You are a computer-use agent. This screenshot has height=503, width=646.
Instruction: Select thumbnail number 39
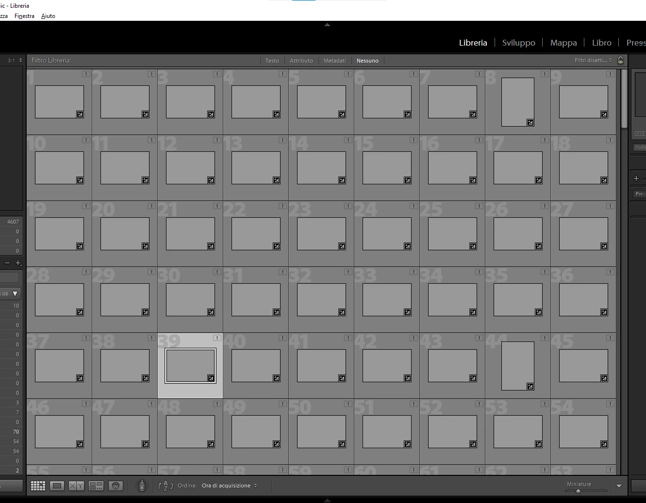click(190, 366)
